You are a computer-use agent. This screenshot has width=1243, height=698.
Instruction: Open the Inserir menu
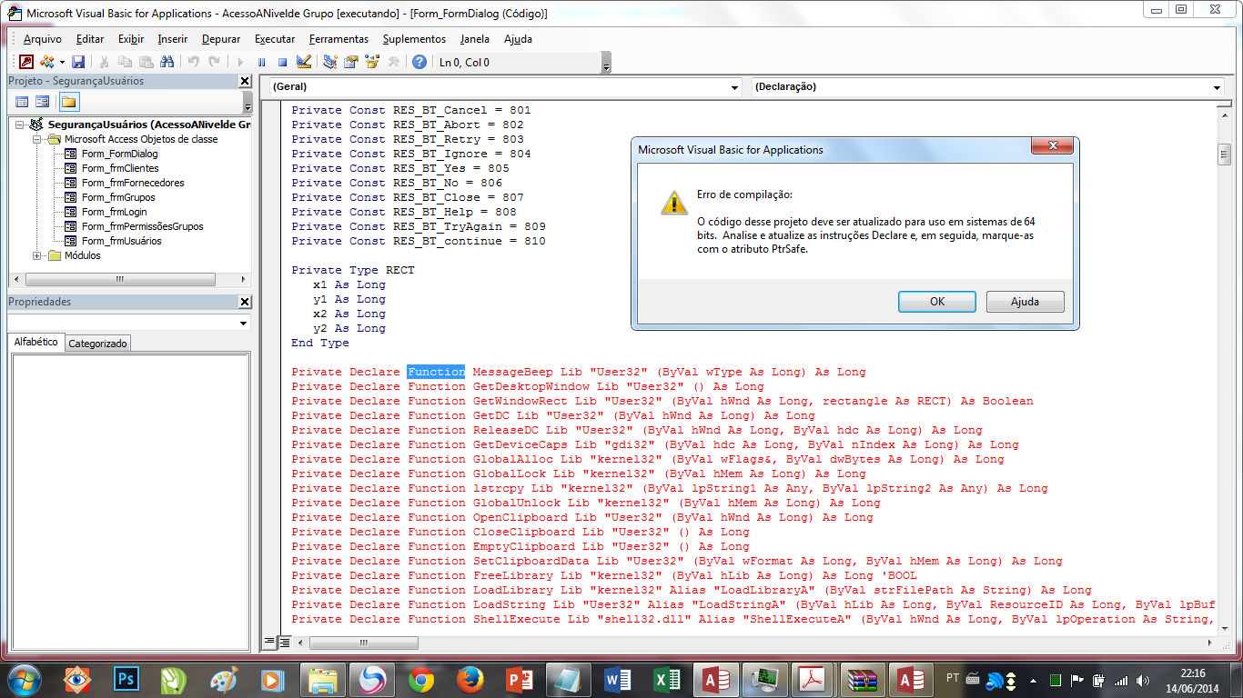pos(173,39)
